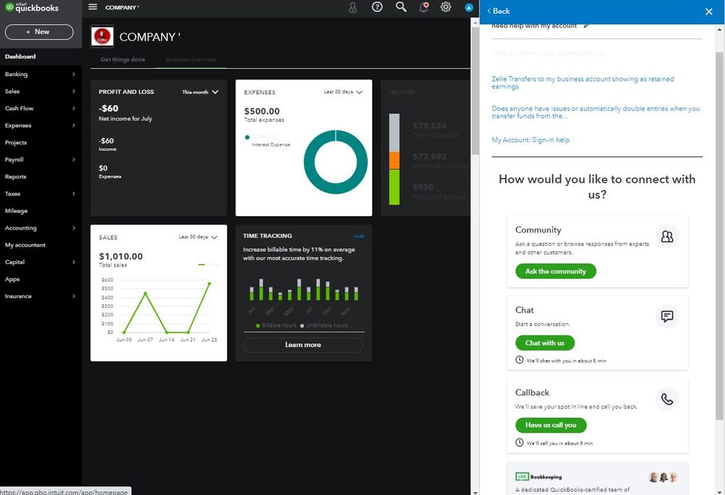The width and height of the screenshot is (725, 495).
Task: Switch to Get things done tab
Action: click(x=123, y=60)
